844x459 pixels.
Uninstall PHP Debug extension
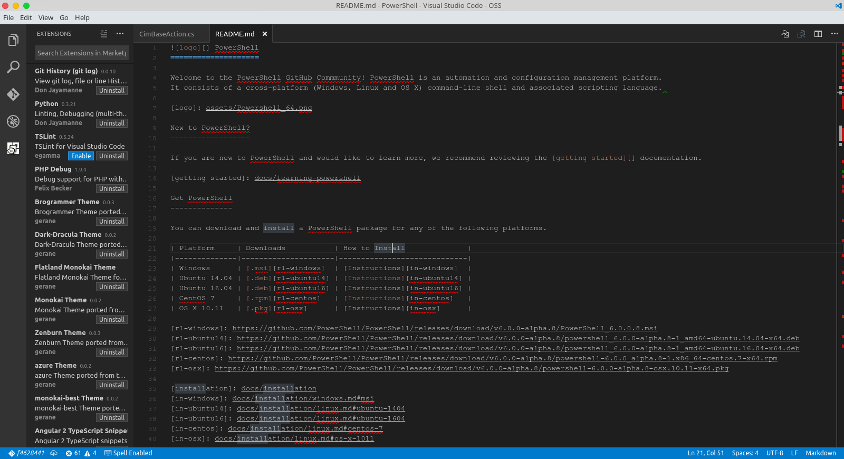tap(112, 189)
